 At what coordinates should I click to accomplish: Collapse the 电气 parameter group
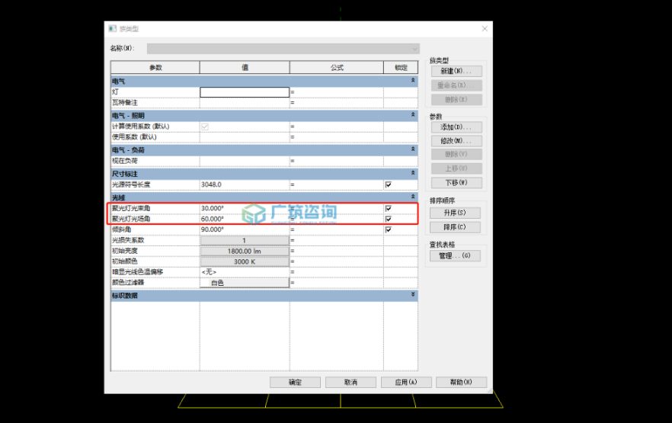(413, 81)
